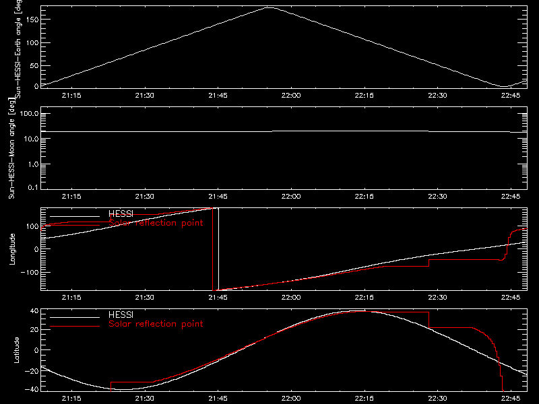This screenshot has width=539, height=404.
Task: Click 21:45 label under Longitude plot
Action: coord(218,298)
